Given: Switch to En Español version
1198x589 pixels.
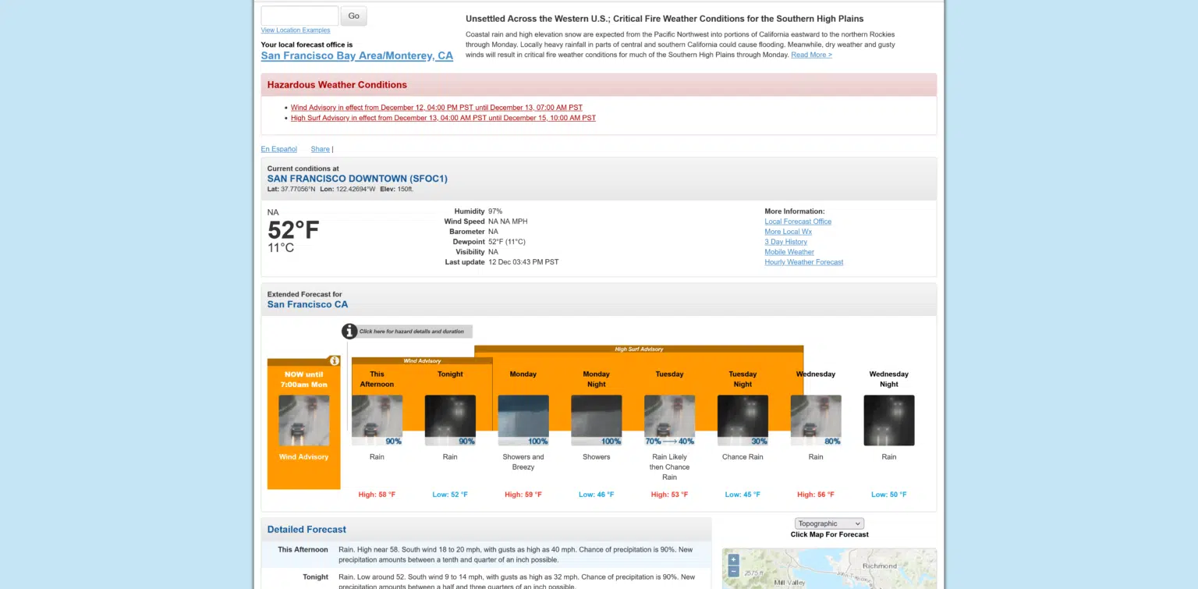Looking at the screenshot, I should click(278, 149).
